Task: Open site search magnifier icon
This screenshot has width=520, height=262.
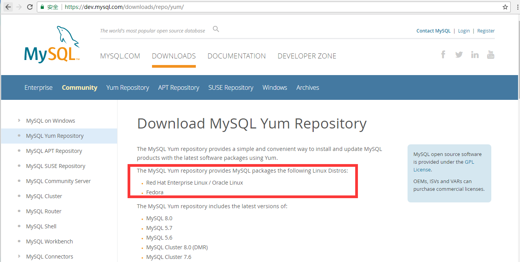Action: [216, 29]
